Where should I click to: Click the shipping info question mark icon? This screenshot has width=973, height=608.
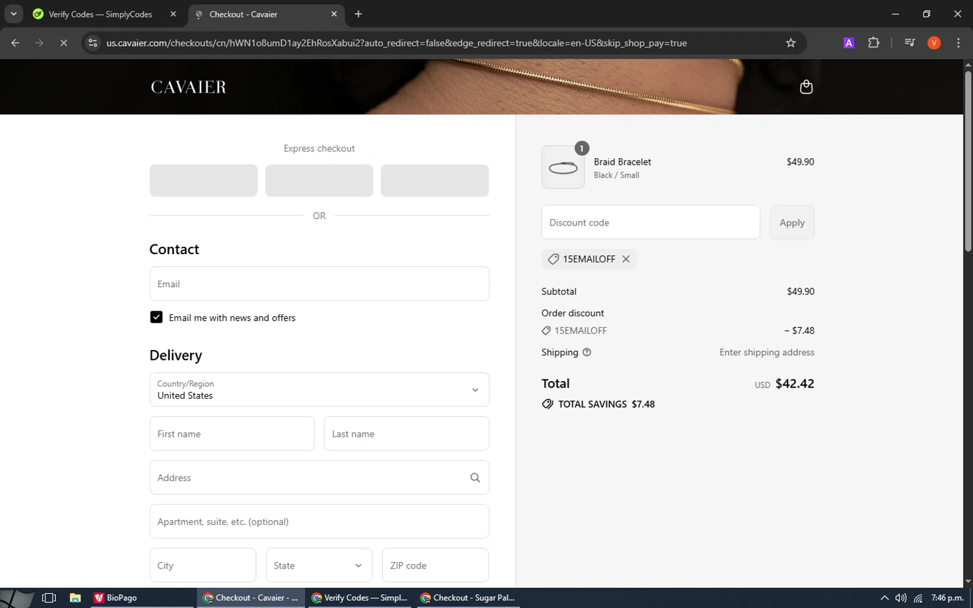587,352
